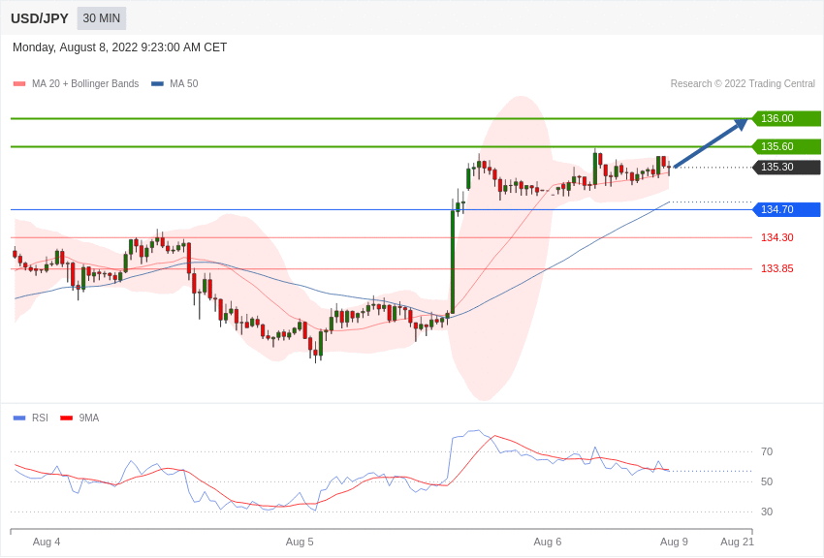This screenshot has width=824, height=558.
Task: Click the MA 20 + Bollinger Bands label
Action: 85,83
